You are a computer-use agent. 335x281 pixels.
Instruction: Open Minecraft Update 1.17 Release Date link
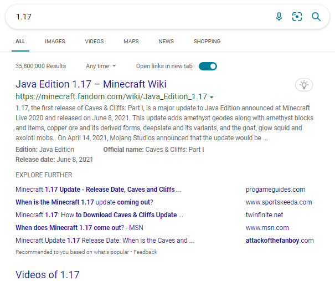tap(105, 241)
